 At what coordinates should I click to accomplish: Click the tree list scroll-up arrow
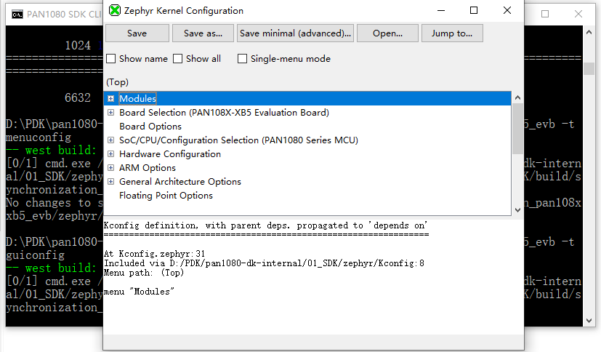click(518, 97)
